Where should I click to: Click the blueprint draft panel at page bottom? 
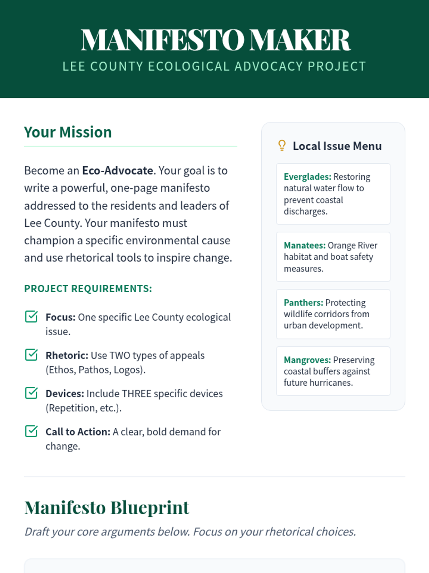(x=214, y=567)
